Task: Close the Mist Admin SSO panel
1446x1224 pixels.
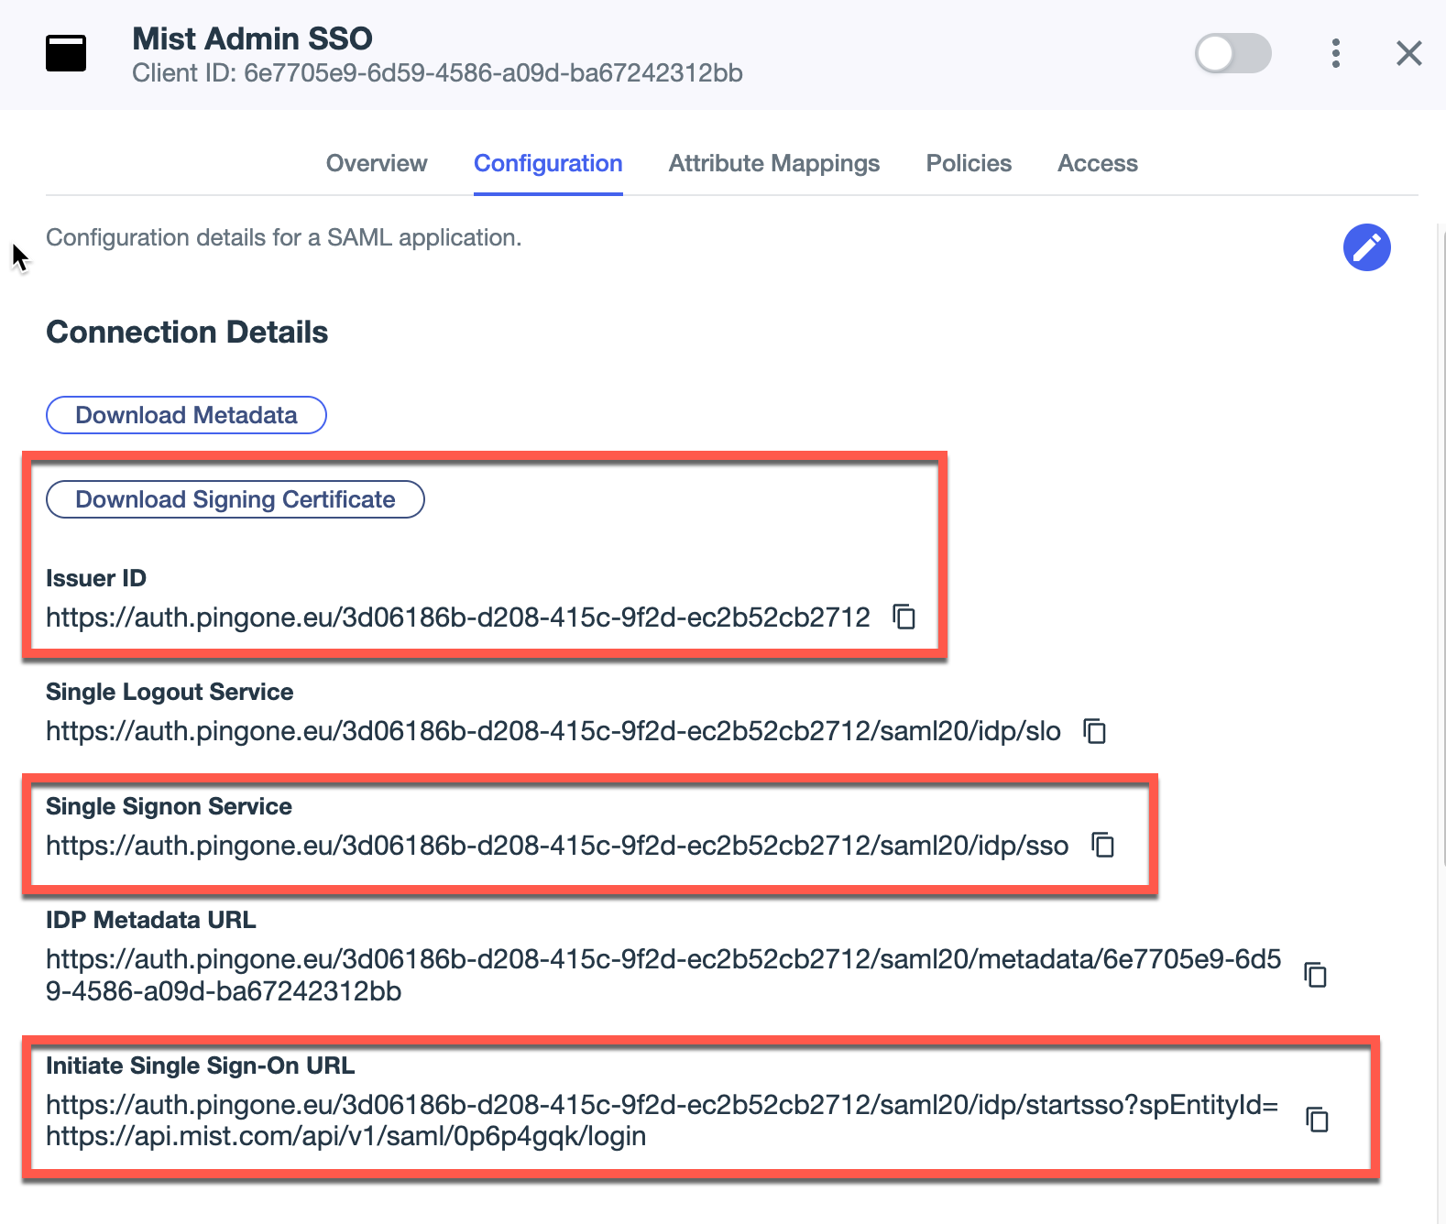Action: (1408, 53)
